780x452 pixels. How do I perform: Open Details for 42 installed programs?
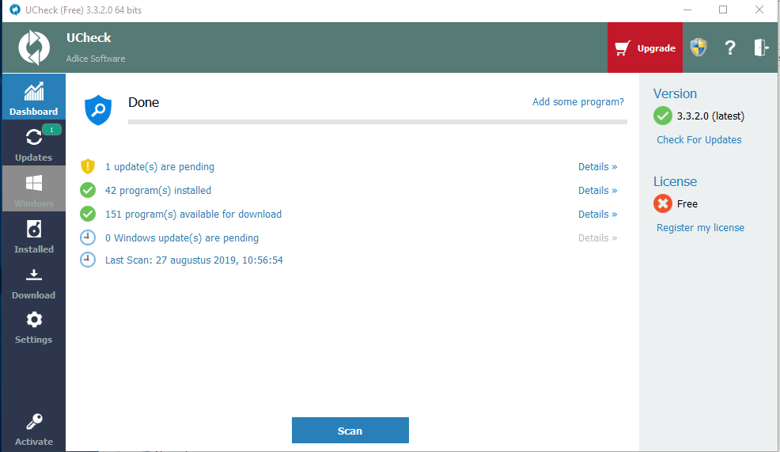click(597, 191)
